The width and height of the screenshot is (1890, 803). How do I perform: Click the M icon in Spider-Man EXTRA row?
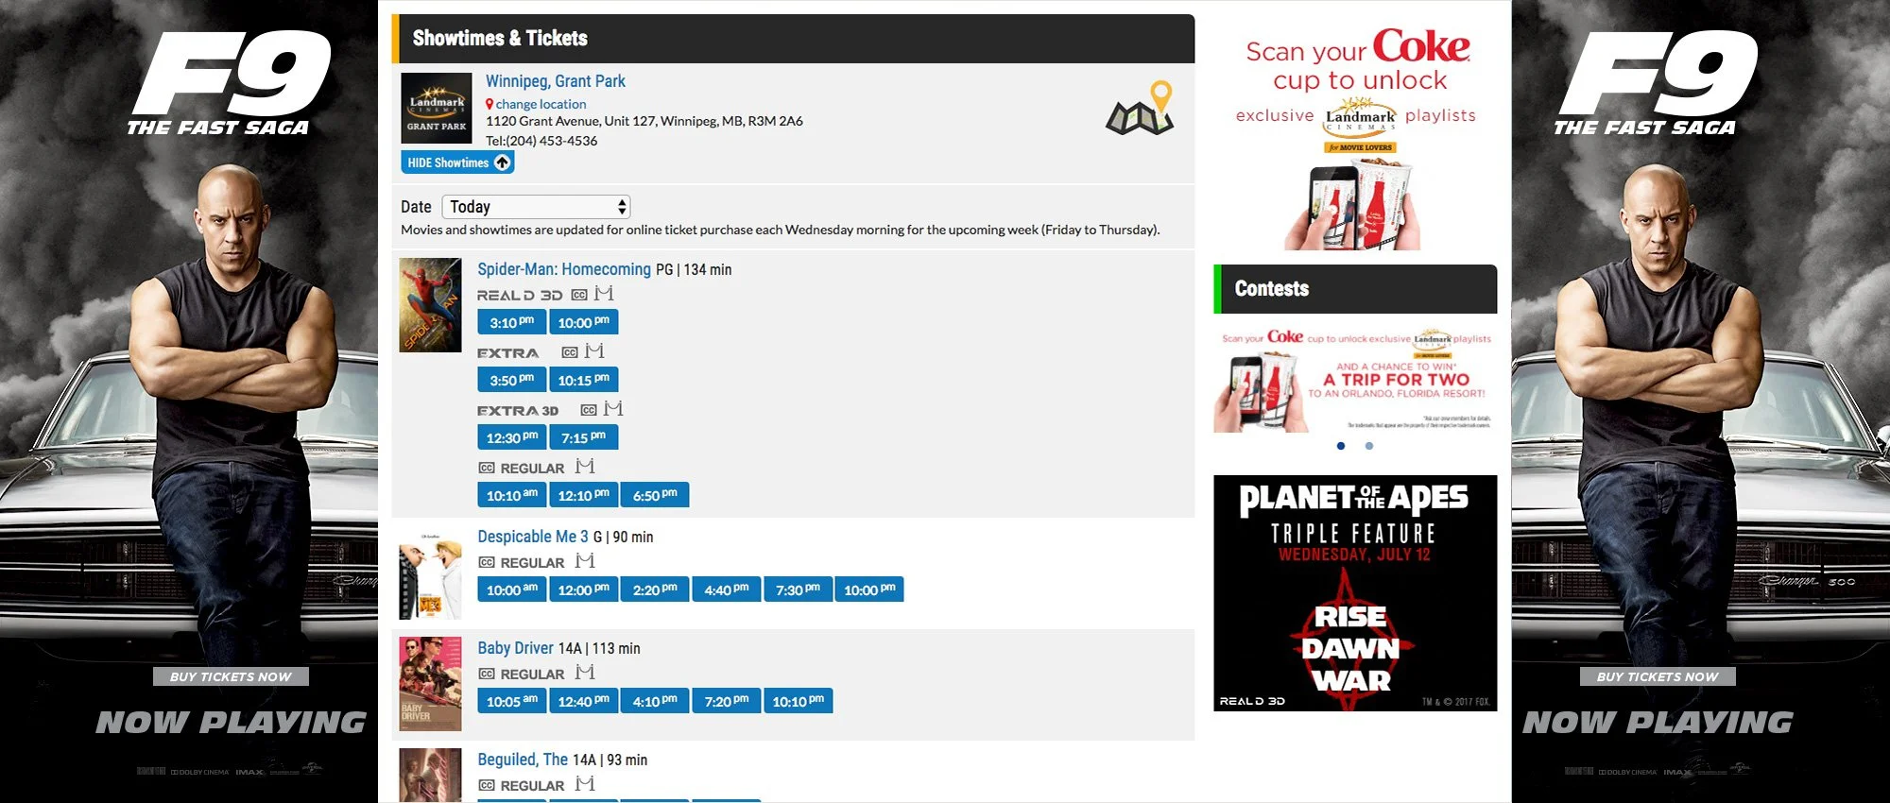pyautogui.click(x=594, y=350)
